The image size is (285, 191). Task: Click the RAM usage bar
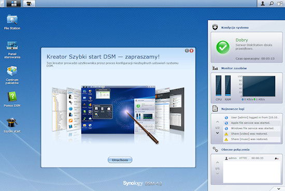228,86
